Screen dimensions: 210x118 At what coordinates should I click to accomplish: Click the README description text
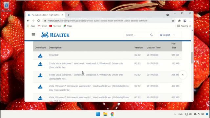tap(54, 55)
